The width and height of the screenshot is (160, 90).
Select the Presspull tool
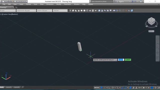tap(102, 10)
